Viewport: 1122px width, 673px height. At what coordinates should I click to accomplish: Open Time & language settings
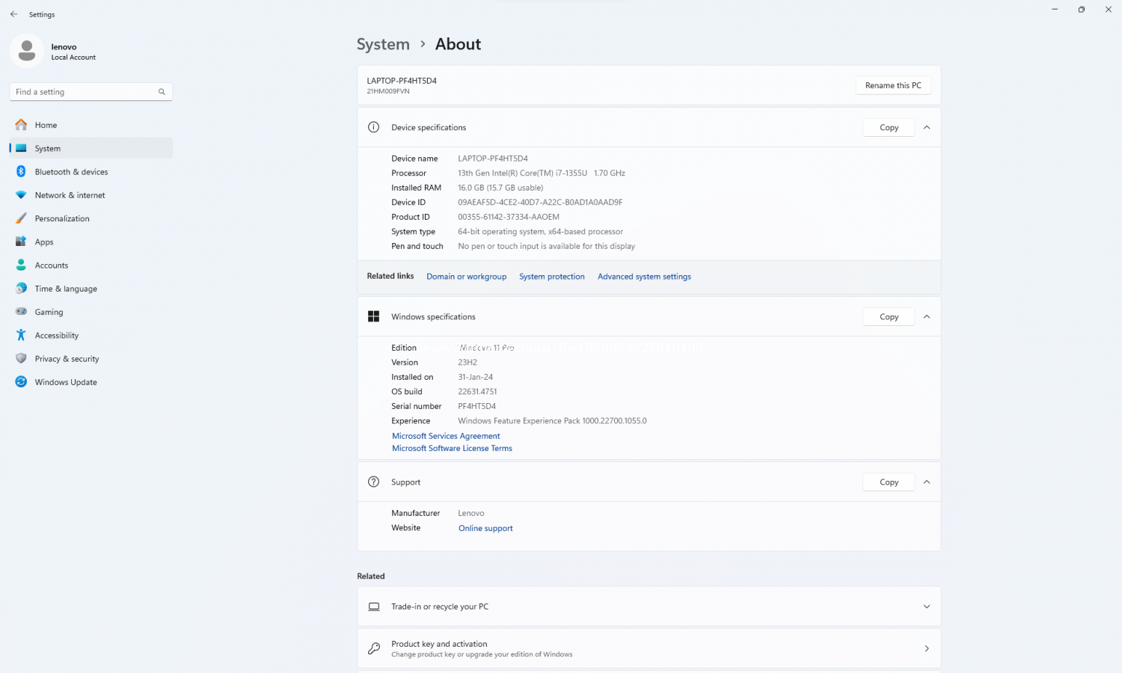click(x=91, y=288)
